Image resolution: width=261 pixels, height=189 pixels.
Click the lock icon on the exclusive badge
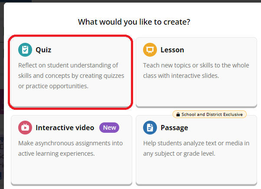pos(177,115)
